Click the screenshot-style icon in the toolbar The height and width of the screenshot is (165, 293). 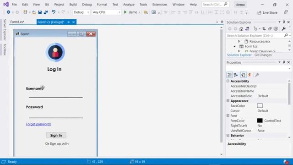point(154,12)
